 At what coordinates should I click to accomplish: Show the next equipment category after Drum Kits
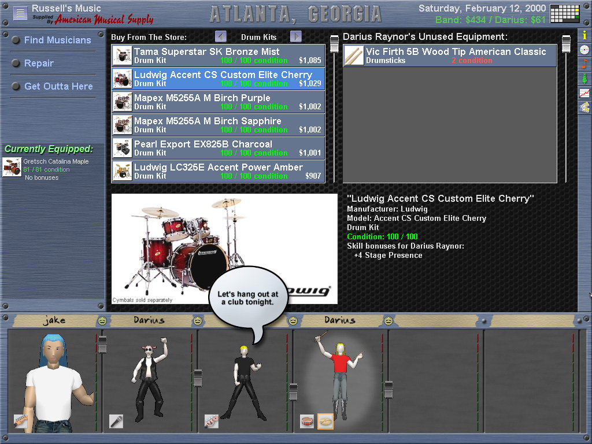click(295, 36)
